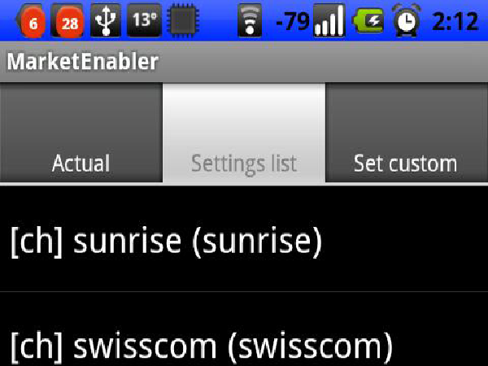Click the MarketEnabler title text

[83, 61]
